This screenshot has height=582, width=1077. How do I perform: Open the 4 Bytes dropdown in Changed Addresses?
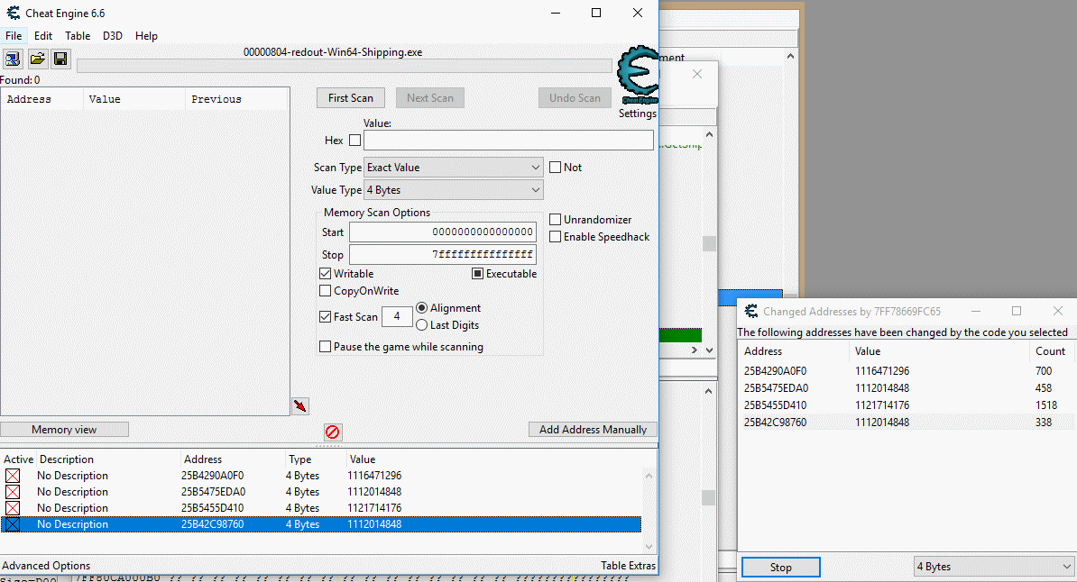pos(992,567)
